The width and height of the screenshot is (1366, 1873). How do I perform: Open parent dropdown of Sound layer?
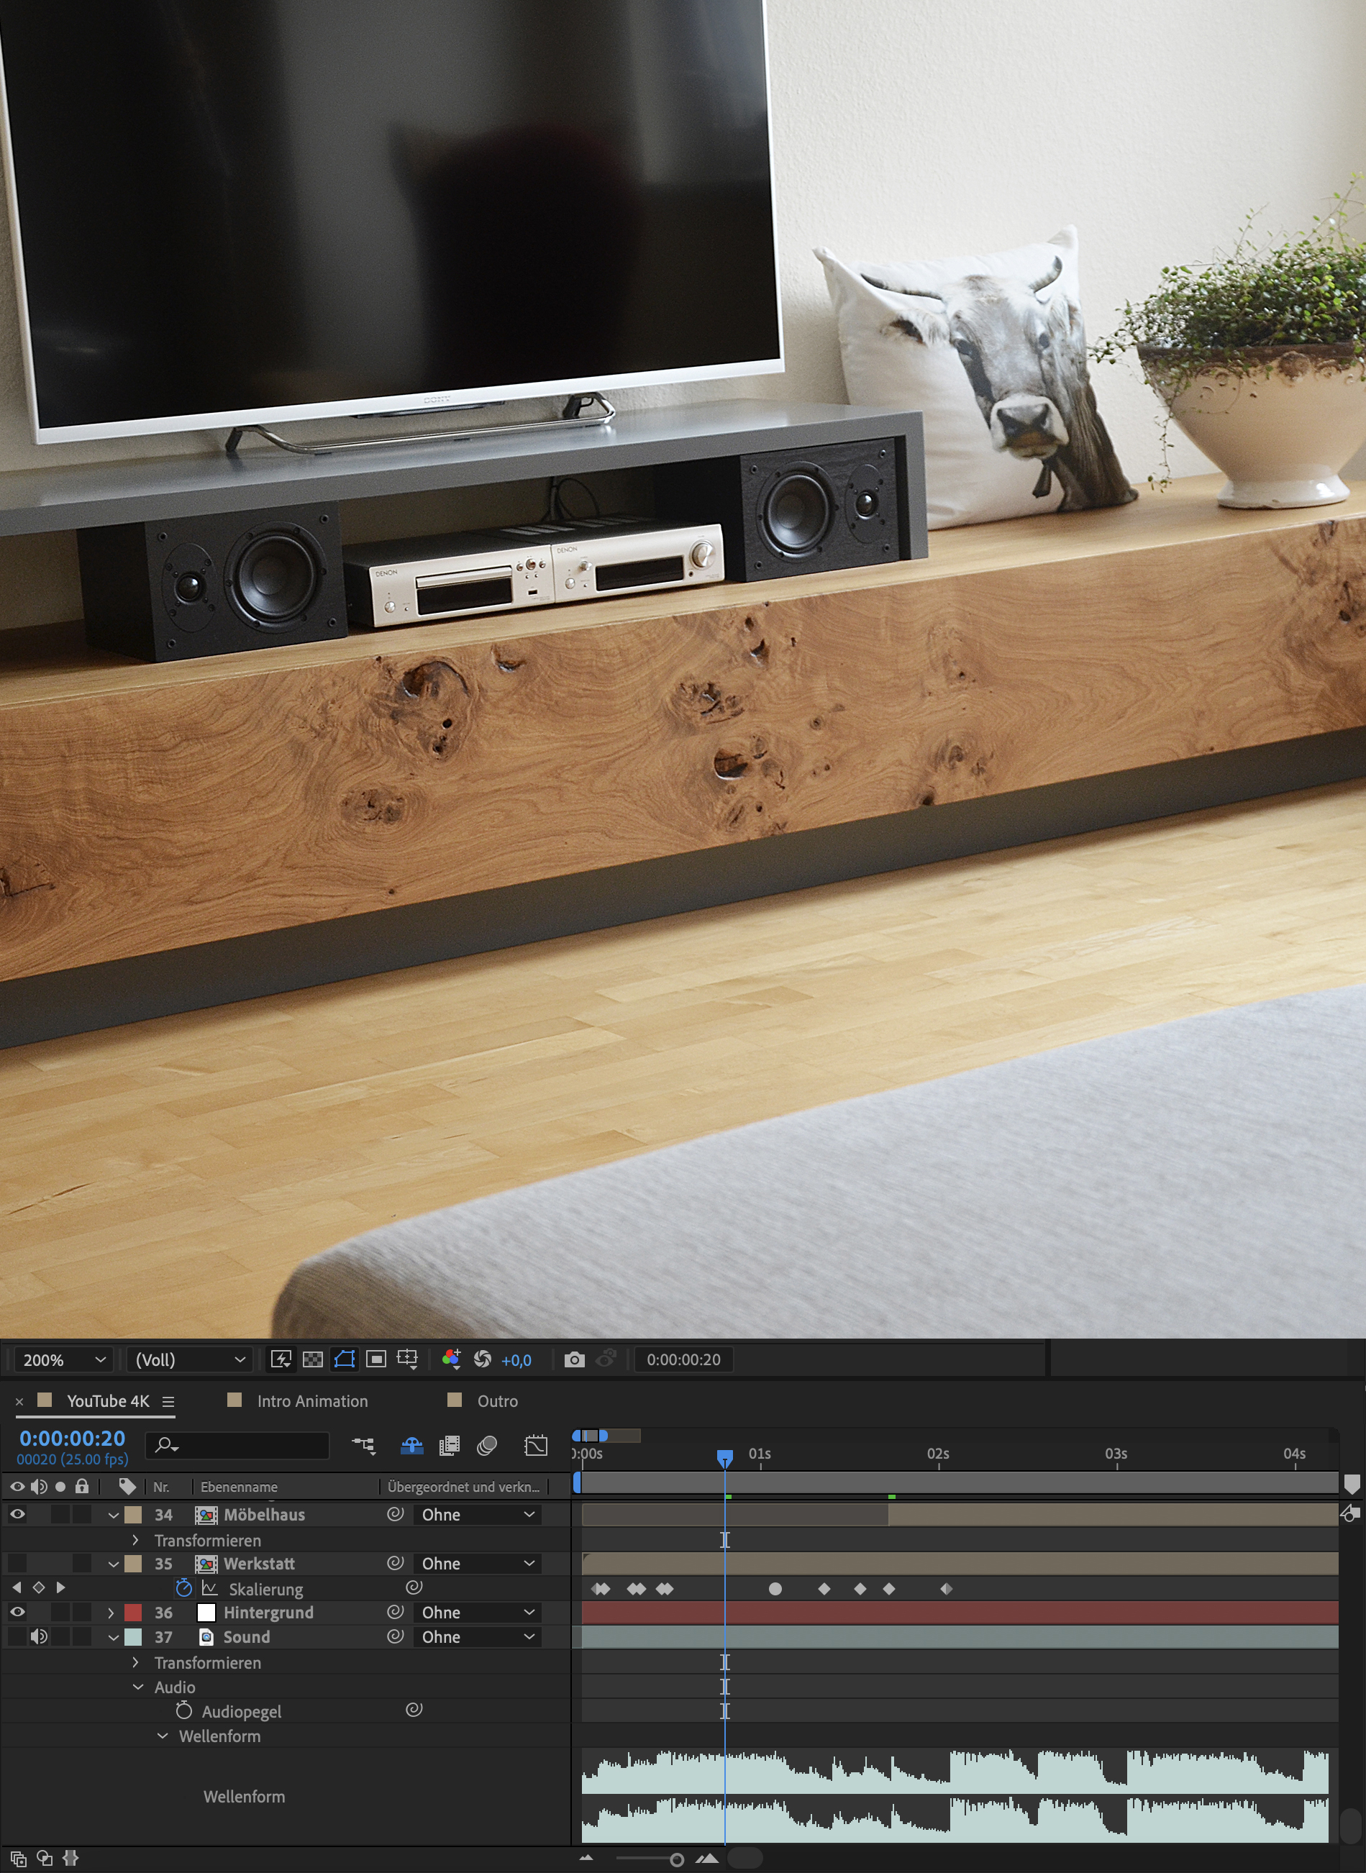(x=478, y=1636)
